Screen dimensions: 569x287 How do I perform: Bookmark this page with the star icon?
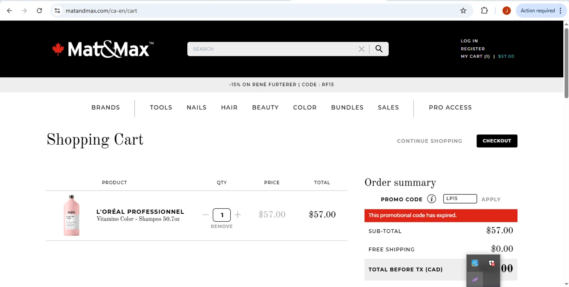[463, 11]
